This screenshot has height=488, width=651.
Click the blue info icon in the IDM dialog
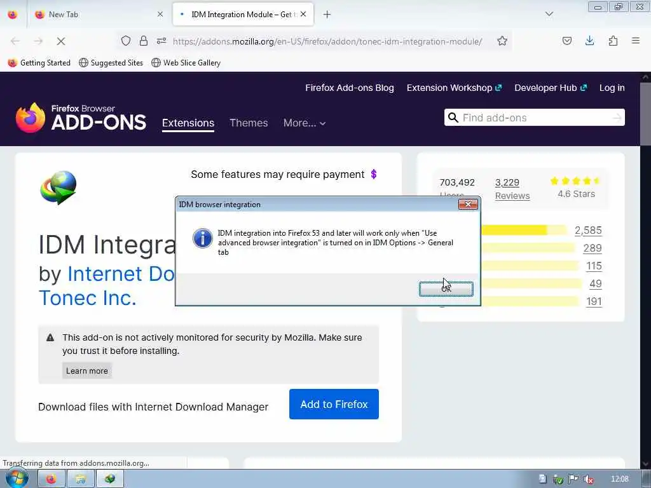coord(203,238)
